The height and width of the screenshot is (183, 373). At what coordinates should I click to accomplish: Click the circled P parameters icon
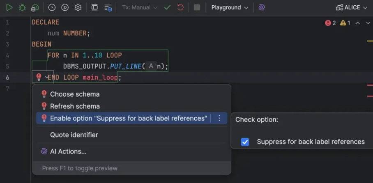(65, 7)
